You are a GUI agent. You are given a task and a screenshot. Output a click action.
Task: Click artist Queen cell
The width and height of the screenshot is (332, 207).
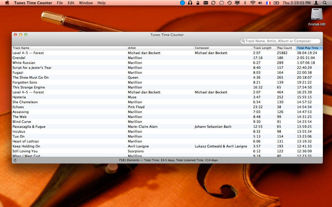[x=133, y=77]
